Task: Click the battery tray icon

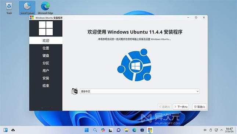Action: click(211, 130)
